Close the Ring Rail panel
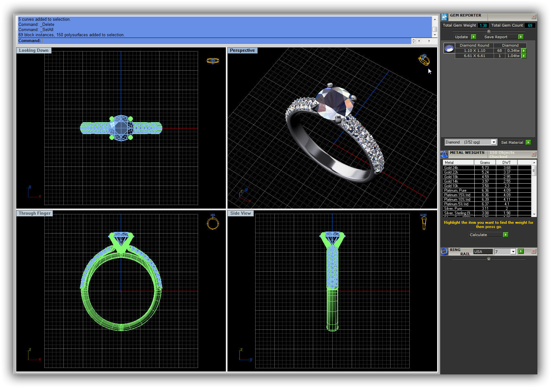The image size is (551, 388). [534, 251]
